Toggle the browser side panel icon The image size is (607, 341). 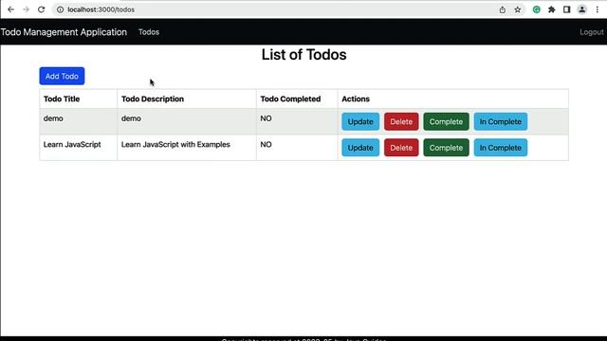point(567,9)
